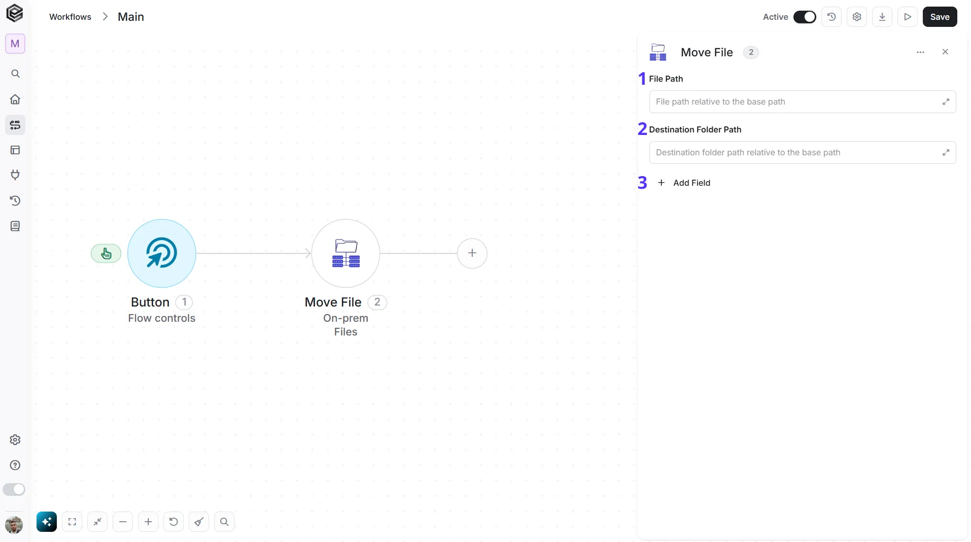The image size is (971, 542).
Task: Toggle the Active workflow switch
Action: pos(805,17)
